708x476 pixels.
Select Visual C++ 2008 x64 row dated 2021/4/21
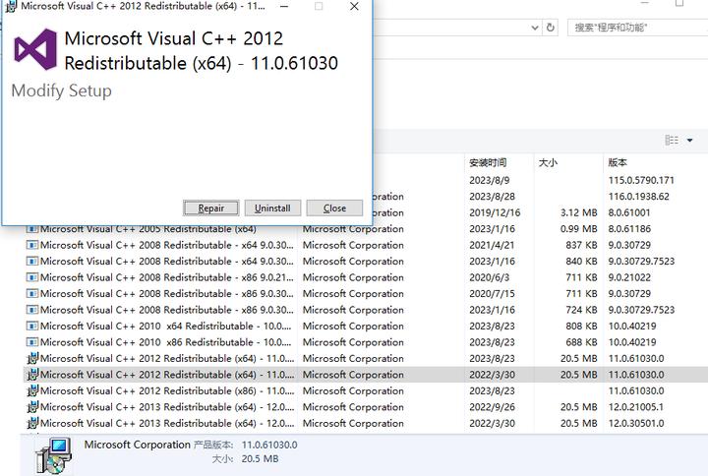click(366, 245)
